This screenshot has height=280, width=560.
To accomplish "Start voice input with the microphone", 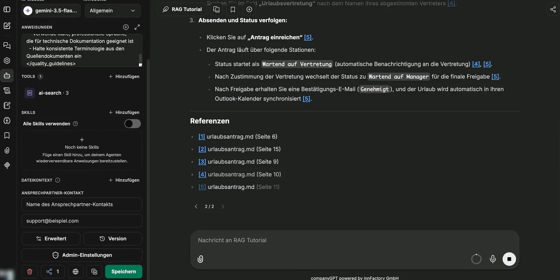I will pos(493,259).
